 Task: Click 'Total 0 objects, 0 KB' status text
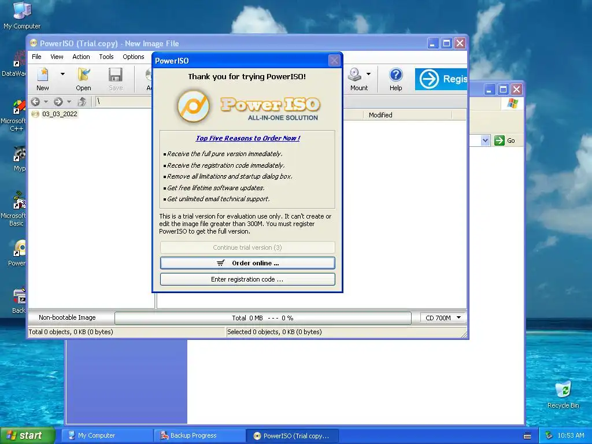[x=71, y=332]
